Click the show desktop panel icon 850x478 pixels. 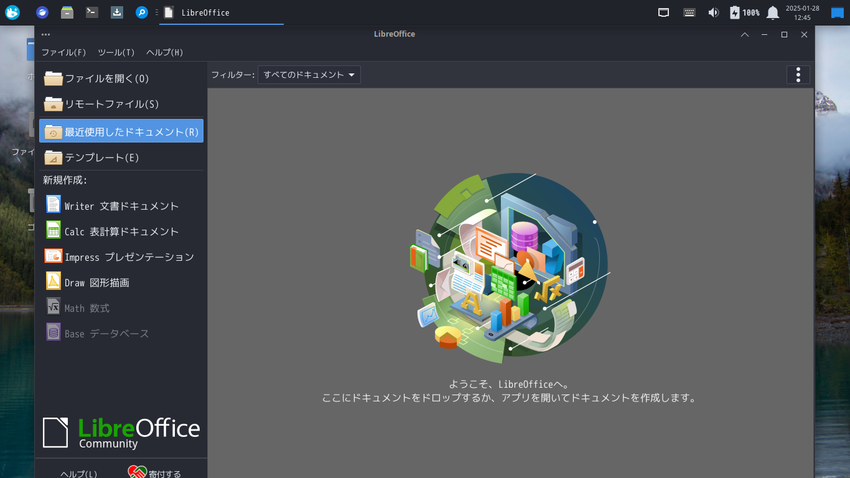click(838, 12)
